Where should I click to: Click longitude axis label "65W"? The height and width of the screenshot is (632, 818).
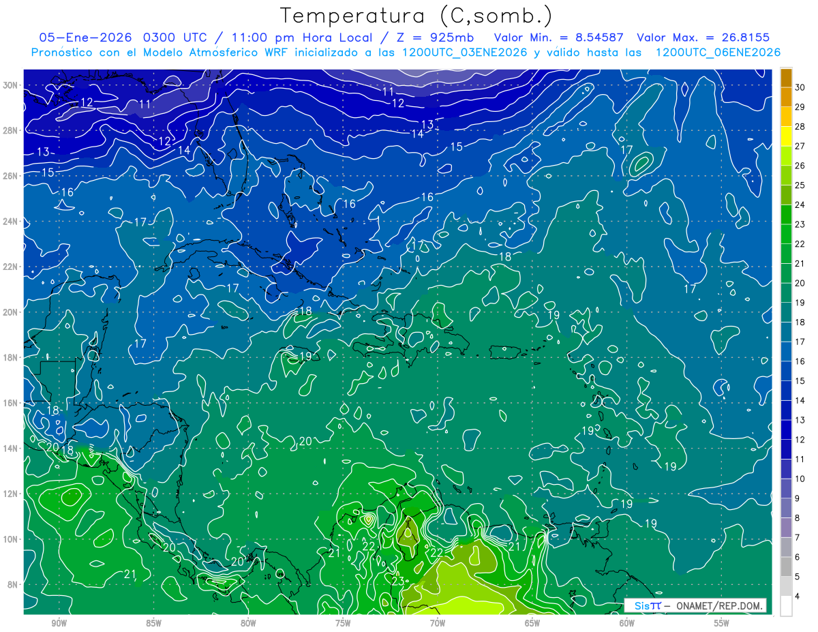tap(532, 623)
